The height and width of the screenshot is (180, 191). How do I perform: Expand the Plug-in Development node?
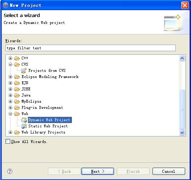(11, 107)
